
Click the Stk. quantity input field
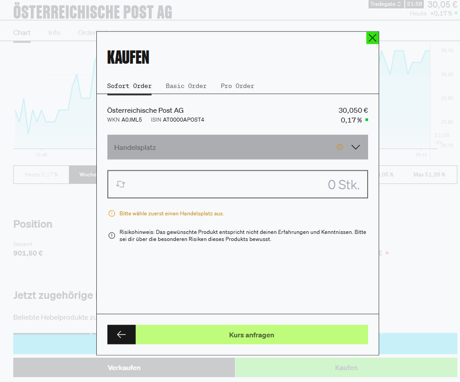point(247,184)
